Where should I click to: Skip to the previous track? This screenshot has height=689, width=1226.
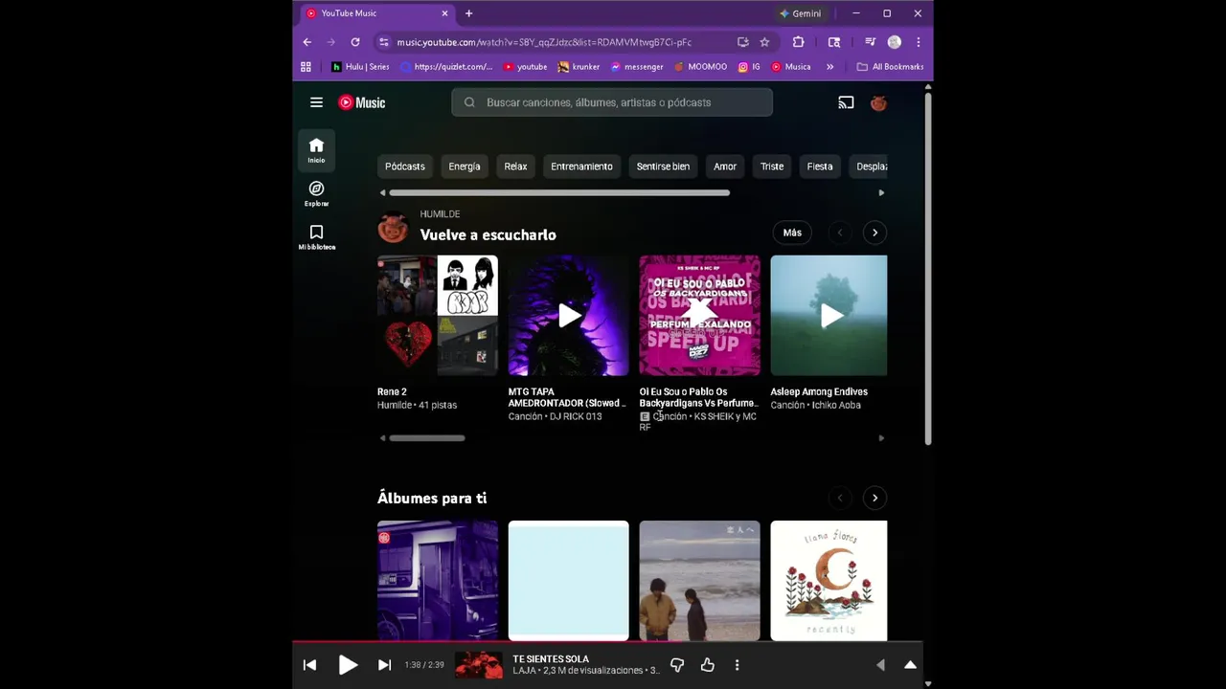pos(309,665)
